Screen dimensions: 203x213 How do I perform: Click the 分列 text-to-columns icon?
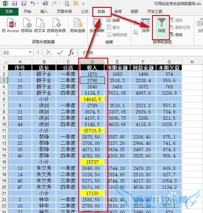click(200, 26)
